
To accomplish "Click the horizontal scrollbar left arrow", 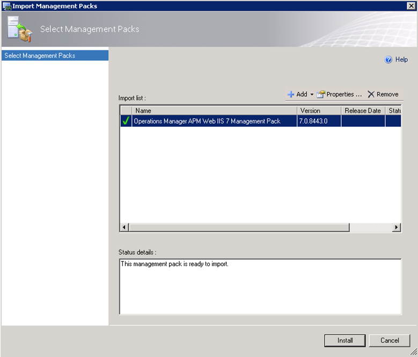I will click(x=124, y=227).
